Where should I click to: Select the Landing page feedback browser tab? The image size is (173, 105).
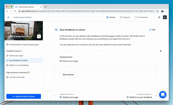[x=28, y=7]
